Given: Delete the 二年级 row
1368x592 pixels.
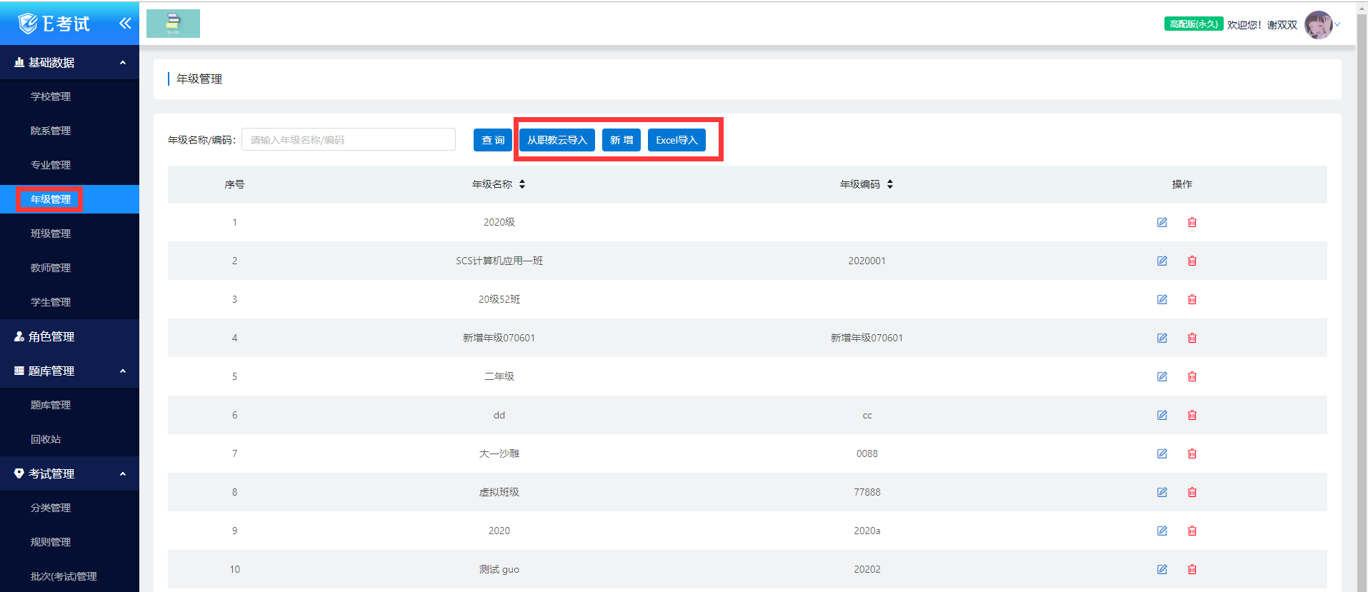Looking at the screenshot, I should (1192, 376).
